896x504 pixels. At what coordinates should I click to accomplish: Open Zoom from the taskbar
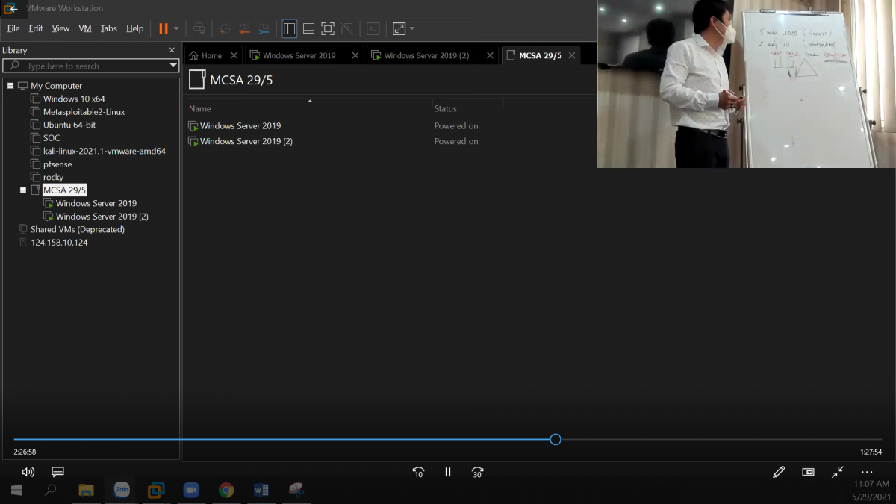(191, 490)
